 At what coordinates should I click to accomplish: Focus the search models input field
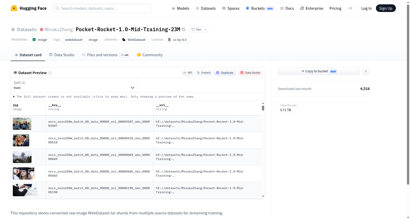[x=102, y=8]
